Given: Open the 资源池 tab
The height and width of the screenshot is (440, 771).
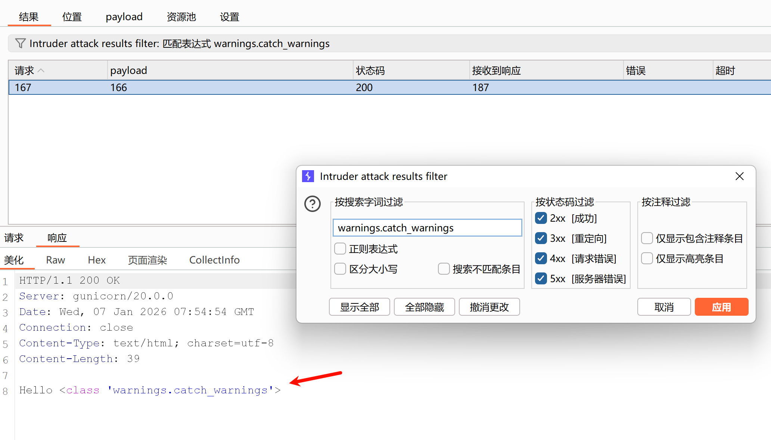Looking at the screenshot, I should [181, 17].
